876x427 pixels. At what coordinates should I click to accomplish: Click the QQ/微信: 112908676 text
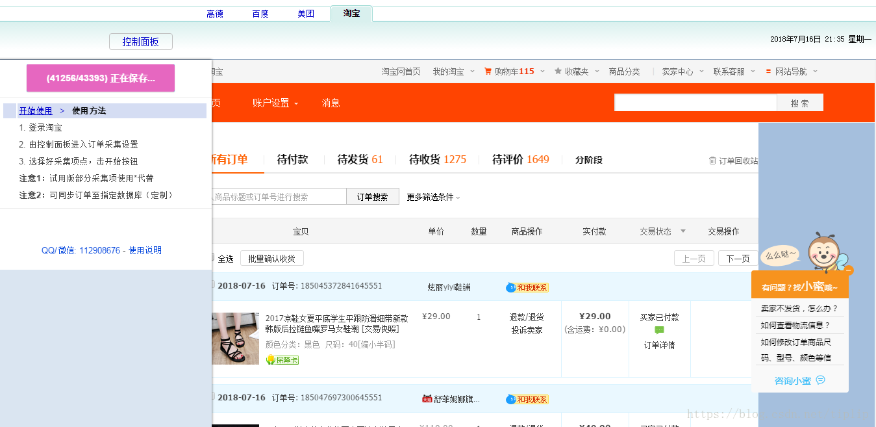point(81,250)
